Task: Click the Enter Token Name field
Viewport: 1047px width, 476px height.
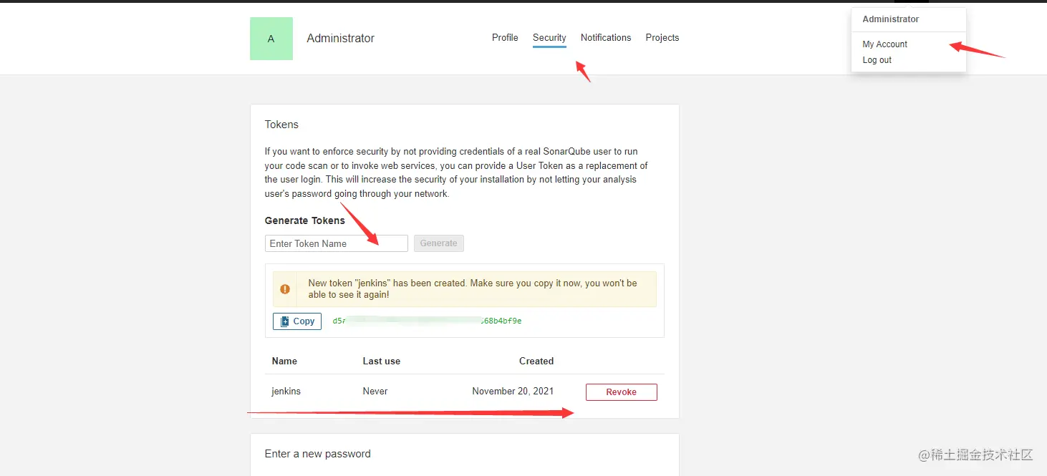Action: click(337, 243)
